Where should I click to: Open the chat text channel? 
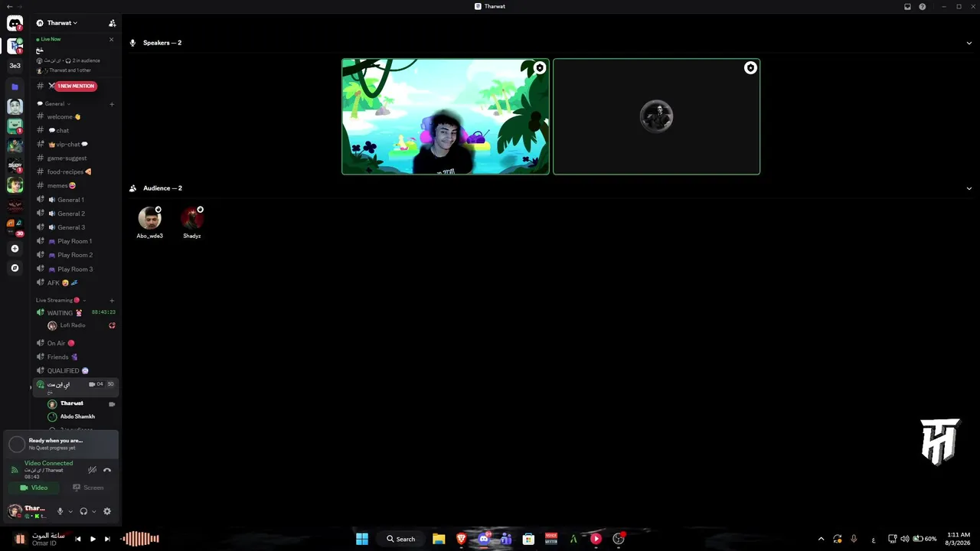pos(75,131)
